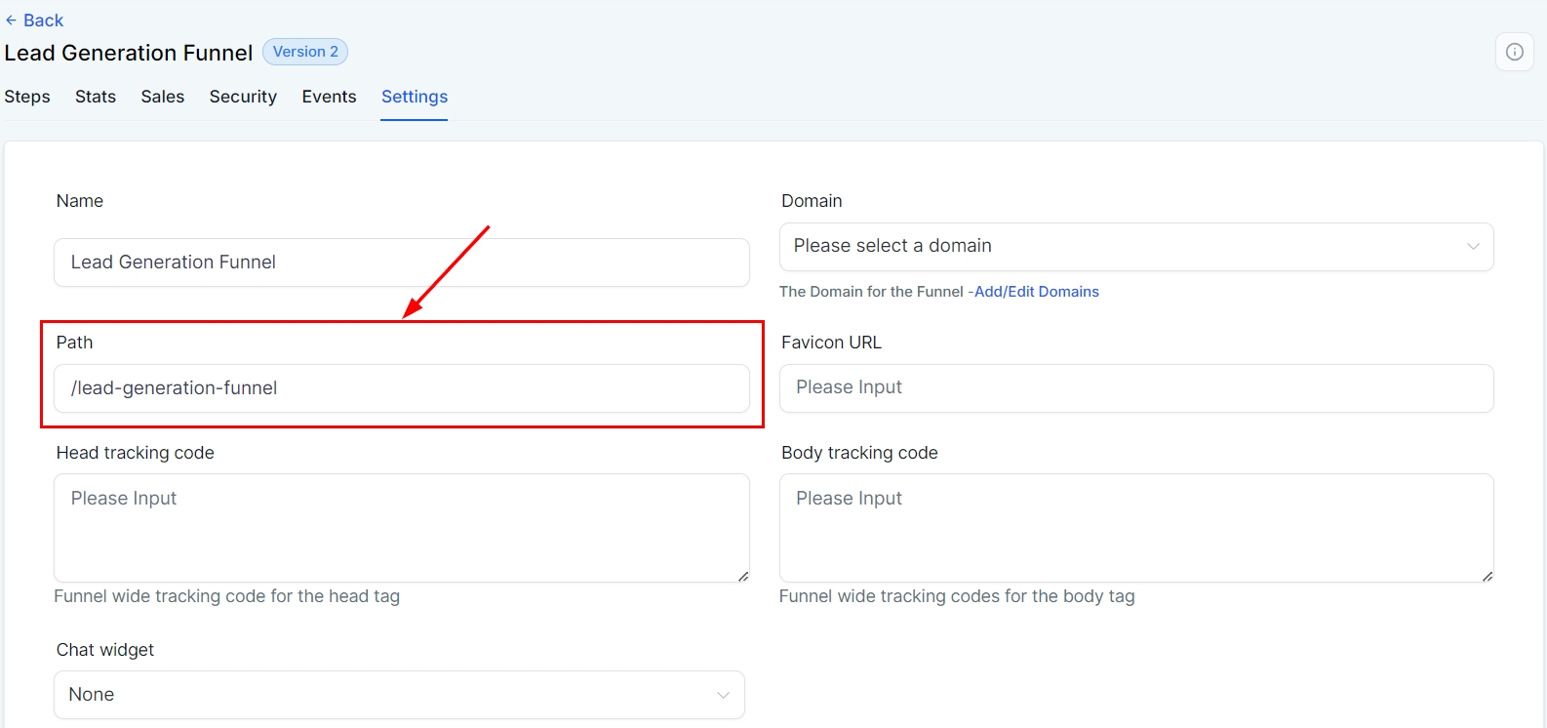This screenshot has height=728, width=1547.
Task: Click the Version 2 badge
Action: click(x=305, y=52)
